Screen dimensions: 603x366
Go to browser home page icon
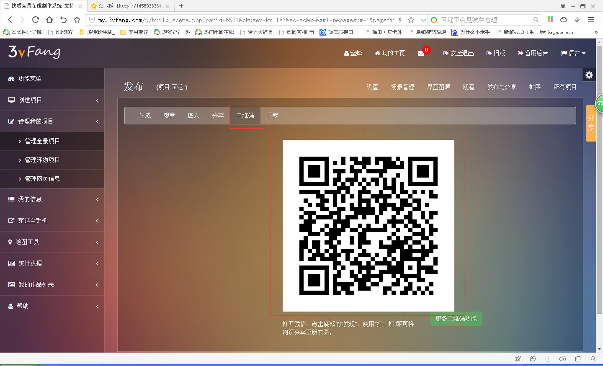coord(49,20)
